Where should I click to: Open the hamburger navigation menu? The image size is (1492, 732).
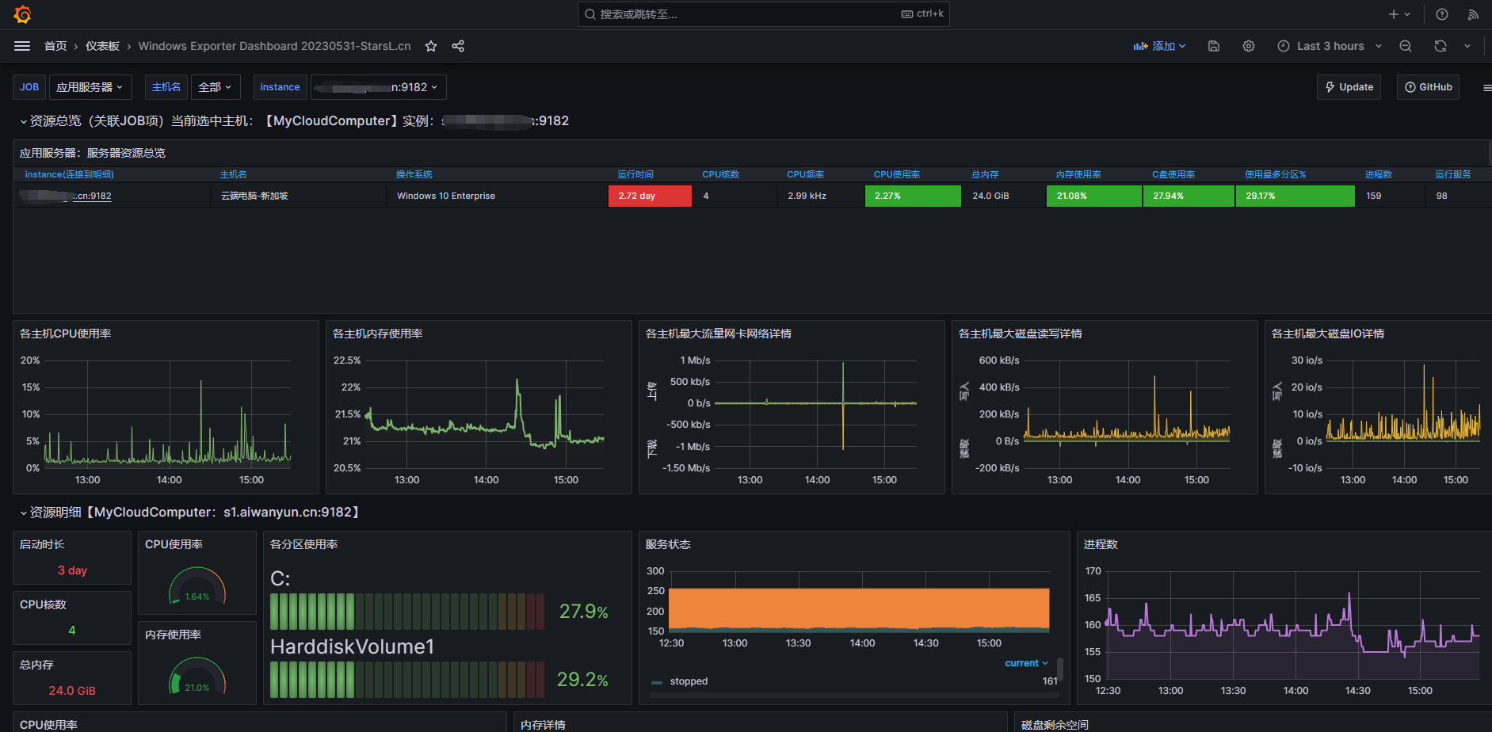(x=22, y=46)
